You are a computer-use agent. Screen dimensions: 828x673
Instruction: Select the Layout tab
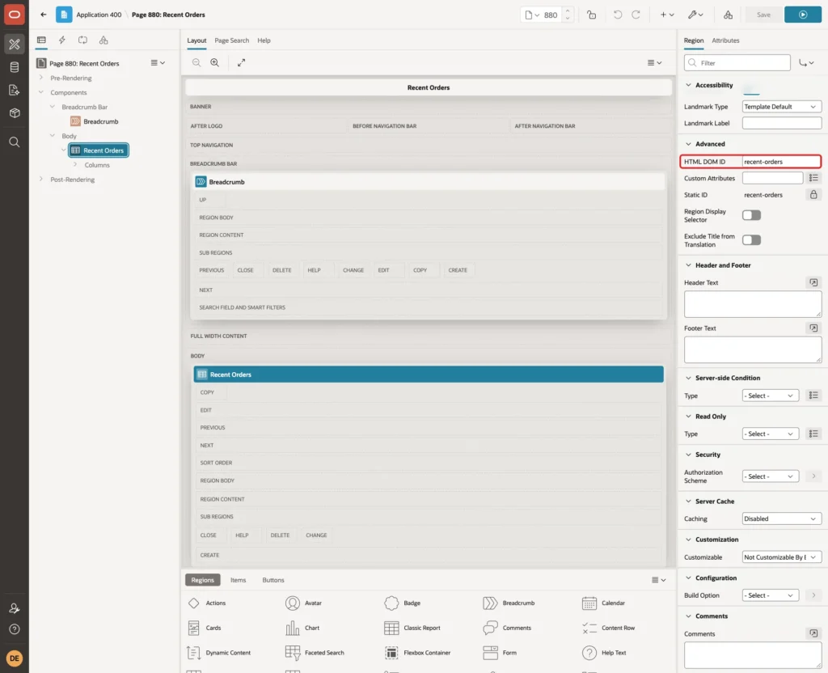tap(196, 40)
